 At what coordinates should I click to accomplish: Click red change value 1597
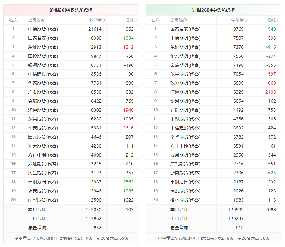coord(271,74)
